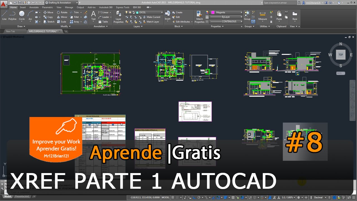Screen dimensions: 357x201
Task: Activate the Stretch command
Action: [49, 22]
